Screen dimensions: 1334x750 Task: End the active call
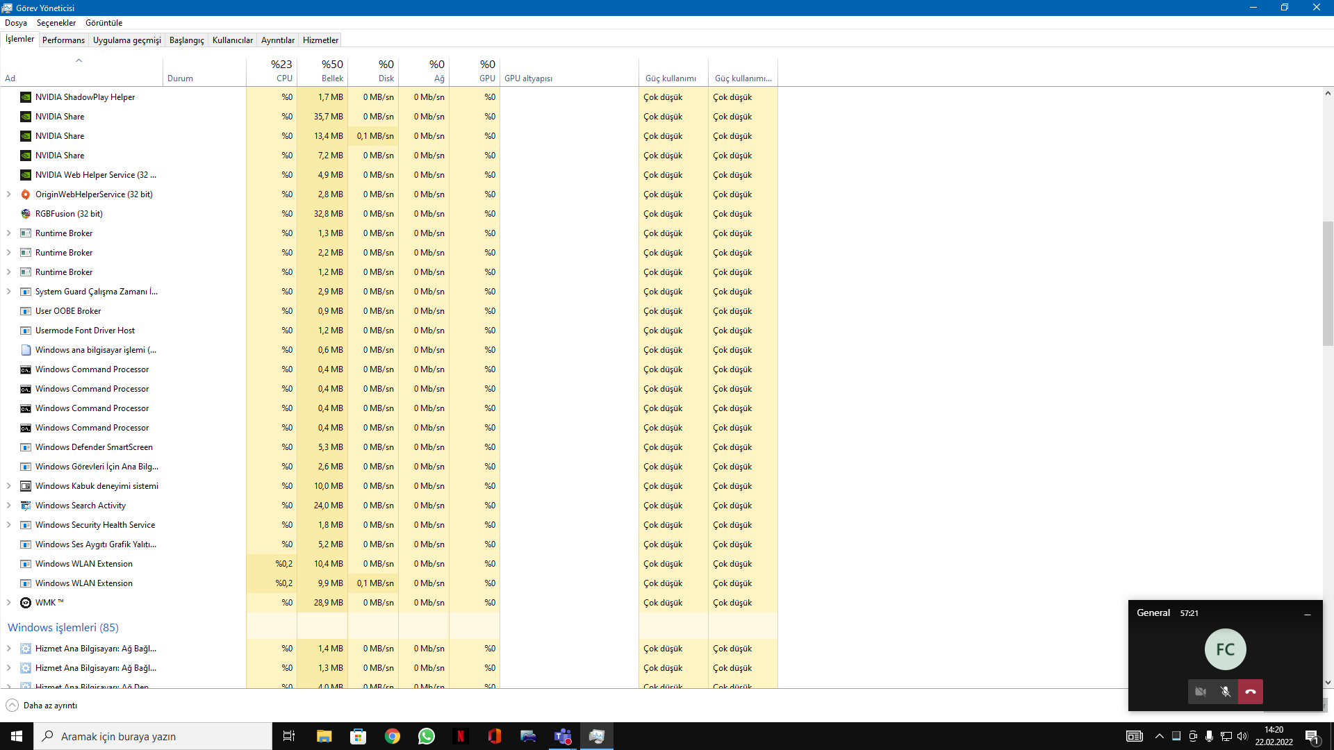point(1251,692)
